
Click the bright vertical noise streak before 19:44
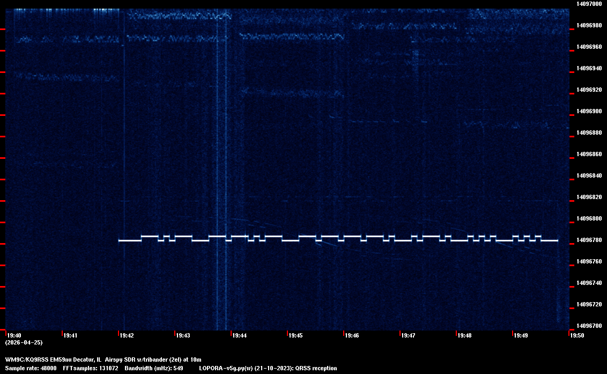pos(218,161)
